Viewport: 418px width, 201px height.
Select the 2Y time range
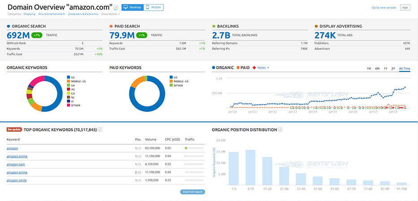393,69
